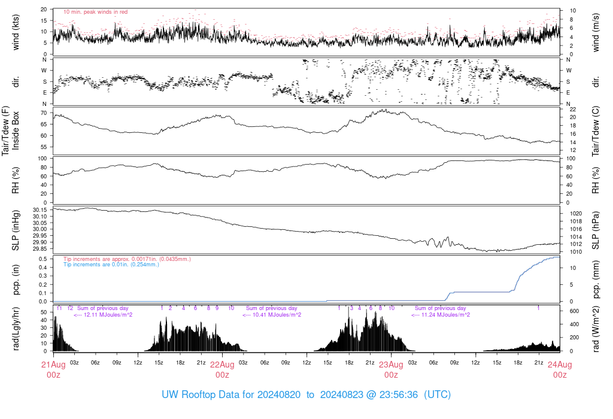Select the 'rad (W/m^2)' right axis label
Screen dimensions: 613x419
(596, 329)
